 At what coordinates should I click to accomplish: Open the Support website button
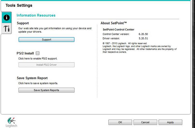pos(47,40)
